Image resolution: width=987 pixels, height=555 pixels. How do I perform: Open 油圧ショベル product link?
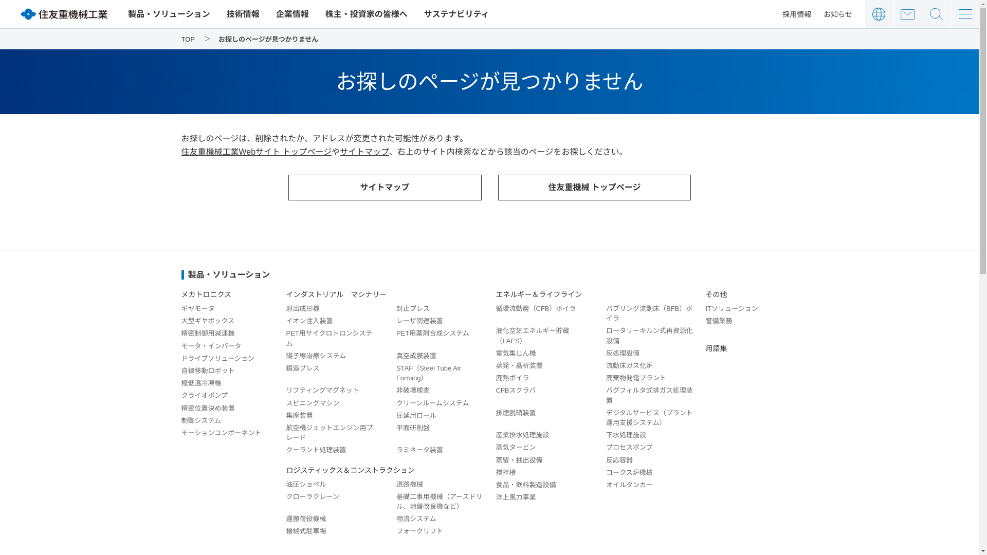click(x=306, y=484)
